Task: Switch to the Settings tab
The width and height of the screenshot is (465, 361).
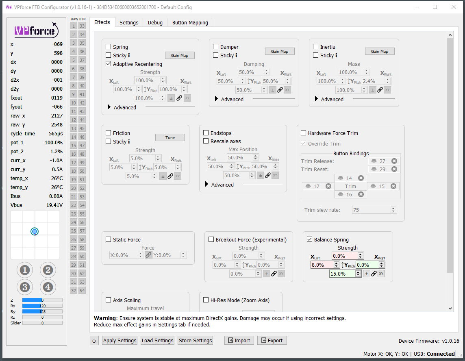Action: [129, 23]
